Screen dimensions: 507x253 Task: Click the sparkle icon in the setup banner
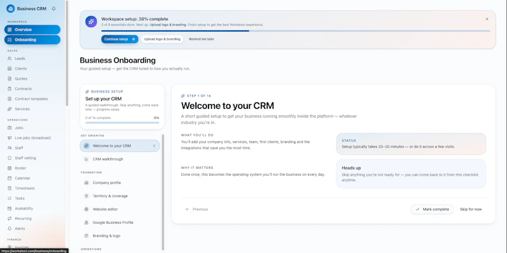click(91, 22)
